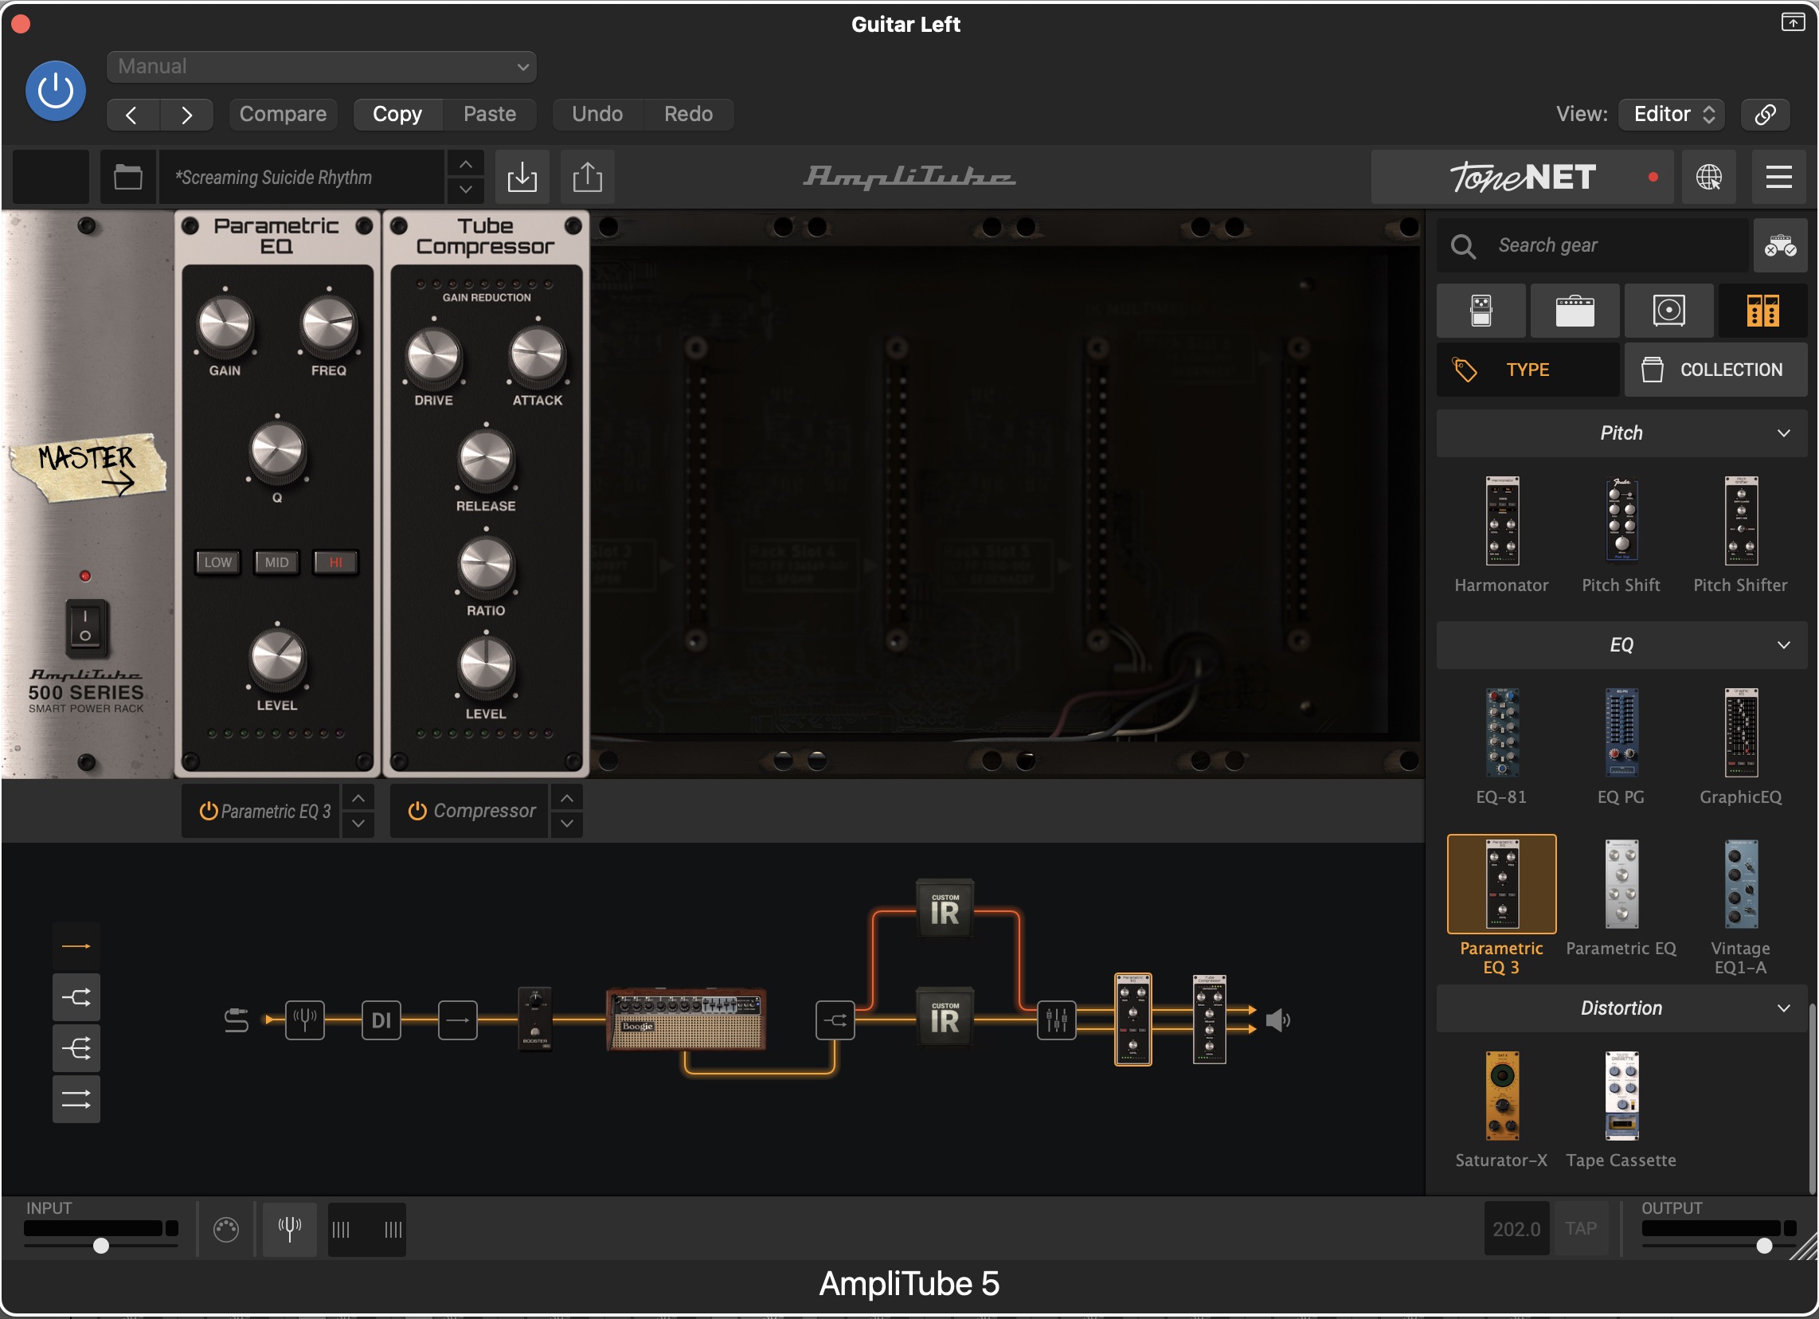Click the tuner block in signal chain

tap(306, 1021)
